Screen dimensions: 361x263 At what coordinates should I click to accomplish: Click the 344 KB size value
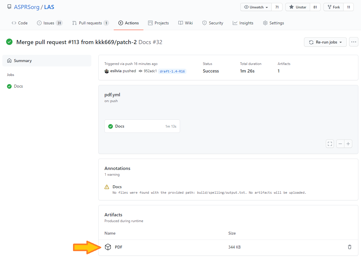(234, 247)
